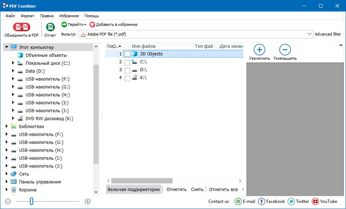Click the Contact us link
The height and width of the screenshot is (209, 346).
click(218, 201)
